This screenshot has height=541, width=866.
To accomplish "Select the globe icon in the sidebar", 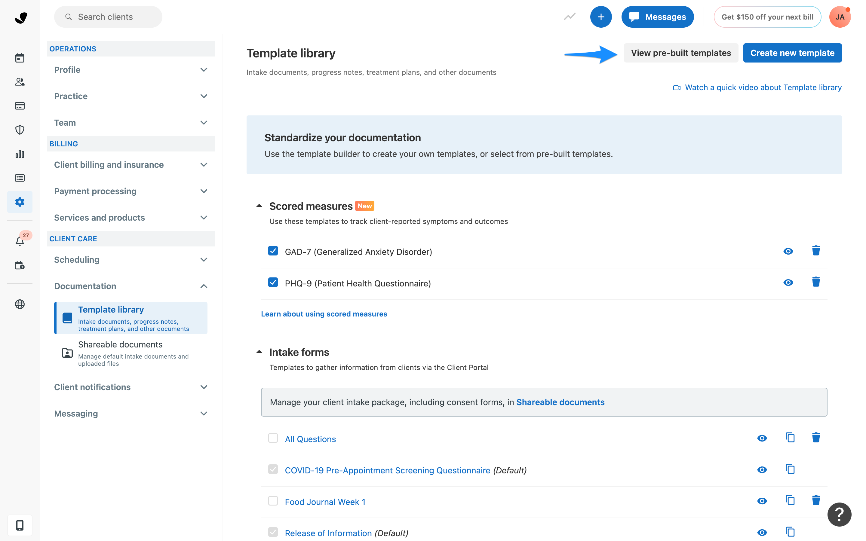I will 20,304.
